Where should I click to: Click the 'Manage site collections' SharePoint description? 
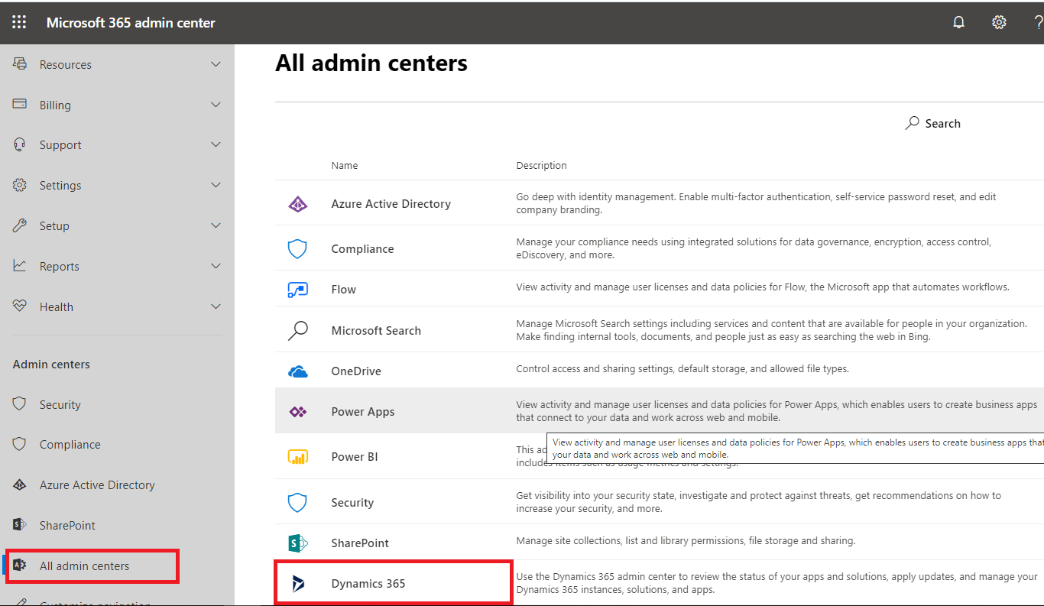pos(686,541)
